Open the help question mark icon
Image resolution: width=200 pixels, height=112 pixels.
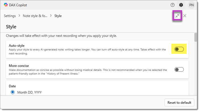[x=172, y=5]
